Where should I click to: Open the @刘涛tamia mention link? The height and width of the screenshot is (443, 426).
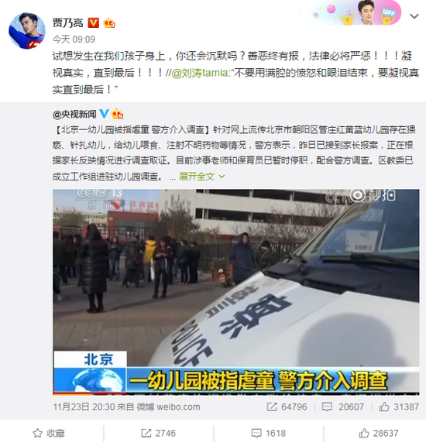point(200,73)
